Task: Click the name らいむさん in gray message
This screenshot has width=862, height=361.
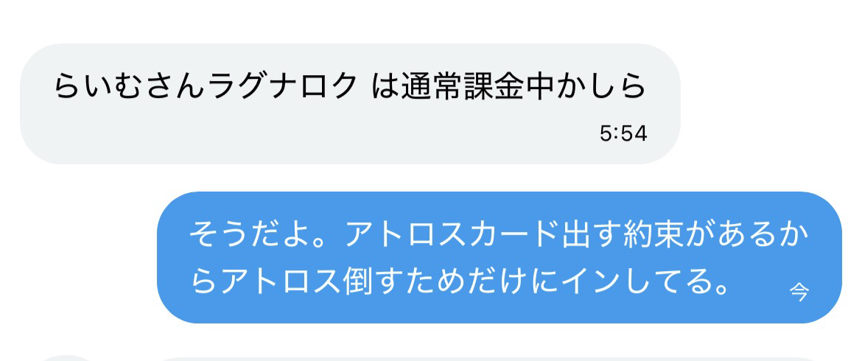Action: (130, 86)
